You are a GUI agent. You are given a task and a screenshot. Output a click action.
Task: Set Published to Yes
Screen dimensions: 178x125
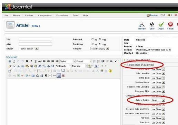(100, 39)
